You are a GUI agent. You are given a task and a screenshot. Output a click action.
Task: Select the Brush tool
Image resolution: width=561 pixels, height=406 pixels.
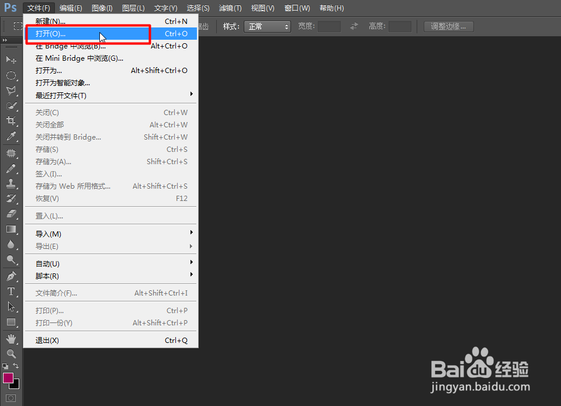(x=11, y=168)
